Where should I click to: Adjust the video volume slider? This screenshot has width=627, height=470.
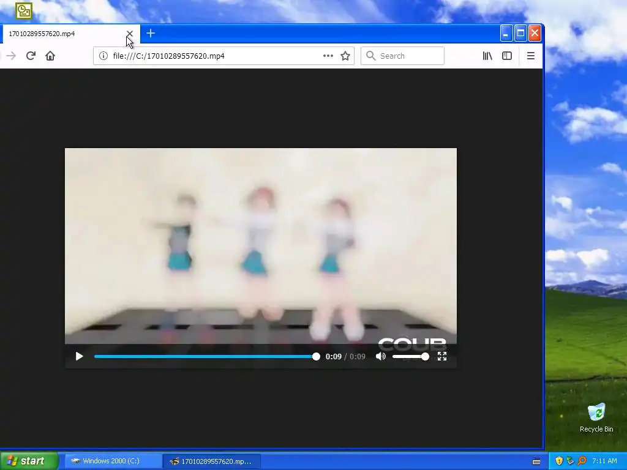[x=411, y=357]
